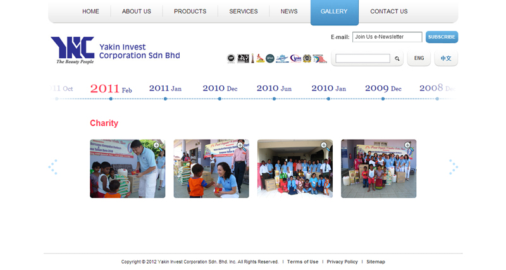Click the e-Newsletter email field
The height and width of the screenshot is (270, 506).
click(387, 37)
